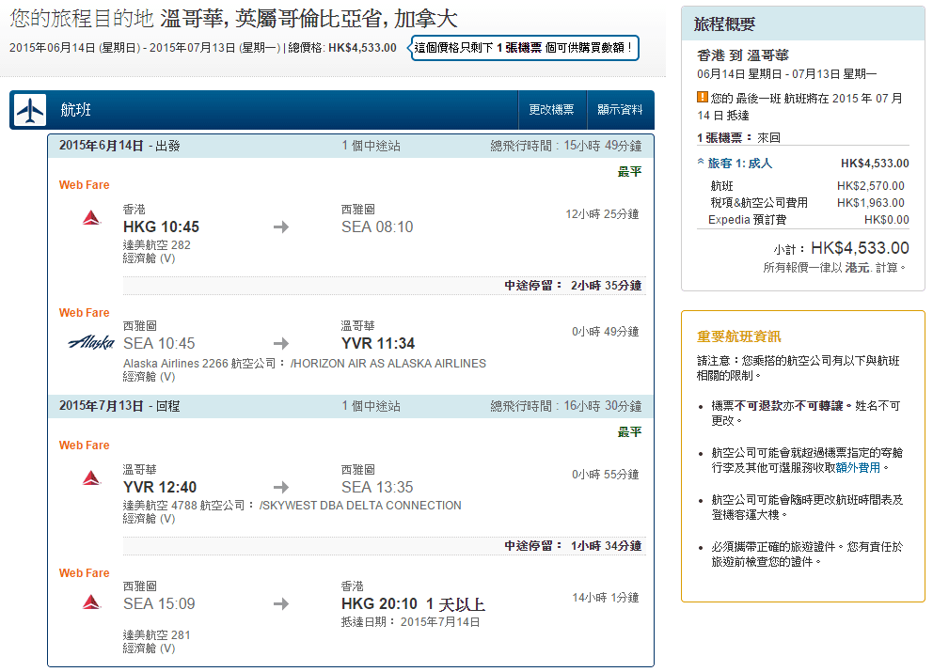Click the arrow between SEA 15:09 and HKG 20:10
Viewport: 933px width, 672px height.
click(281, 603)
